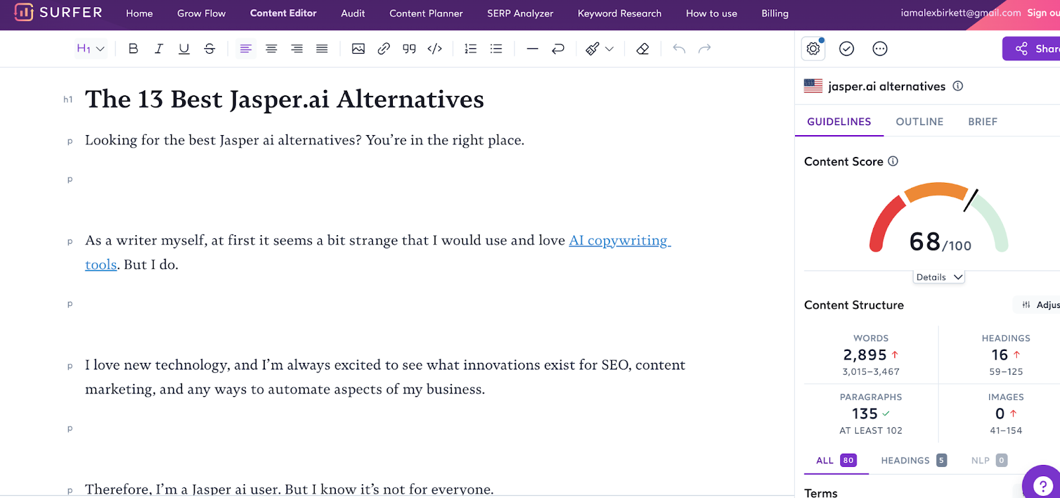Align text left
The height and width of the screenshot is (498, 1060).
246,48
